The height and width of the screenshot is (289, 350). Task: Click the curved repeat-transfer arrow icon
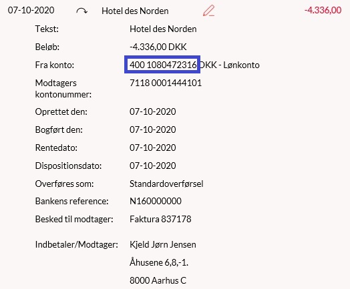81,11
